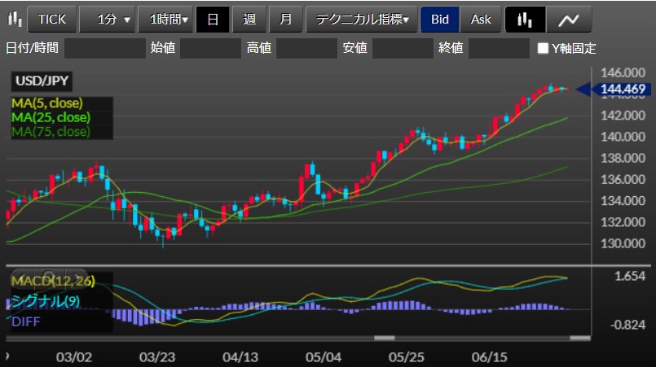Switch to line chart display

tap(569, 19)
